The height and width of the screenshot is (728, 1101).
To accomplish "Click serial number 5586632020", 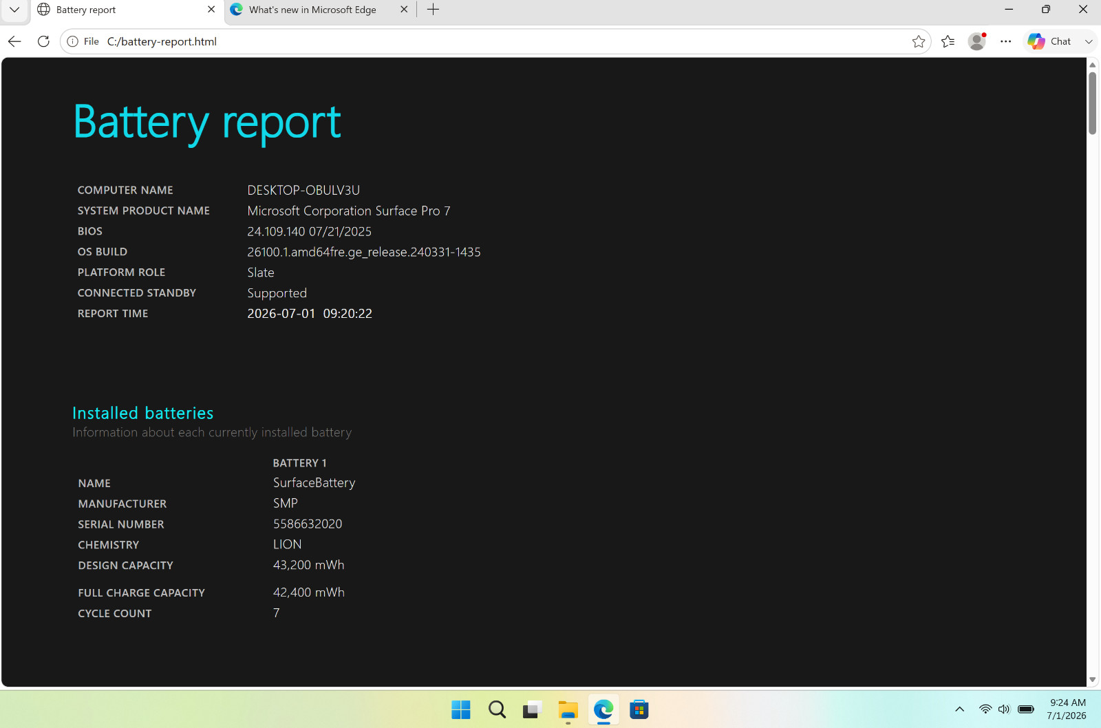I will (308, 524).
